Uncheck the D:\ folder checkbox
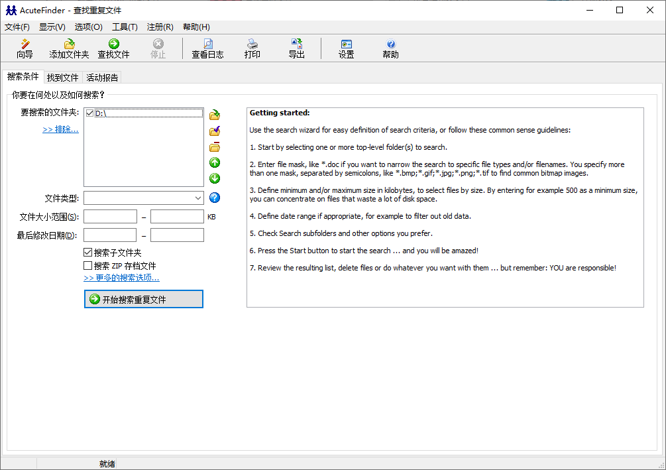 (90, 113)
